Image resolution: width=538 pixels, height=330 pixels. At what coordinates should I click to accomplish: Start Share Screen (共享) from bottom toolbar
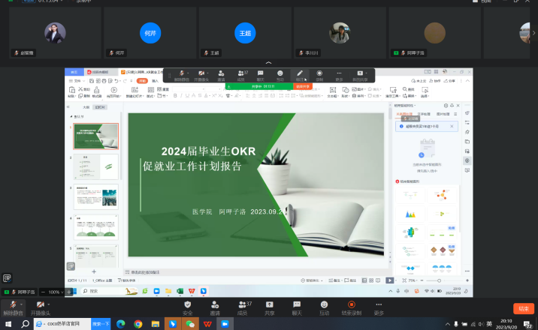269,306
